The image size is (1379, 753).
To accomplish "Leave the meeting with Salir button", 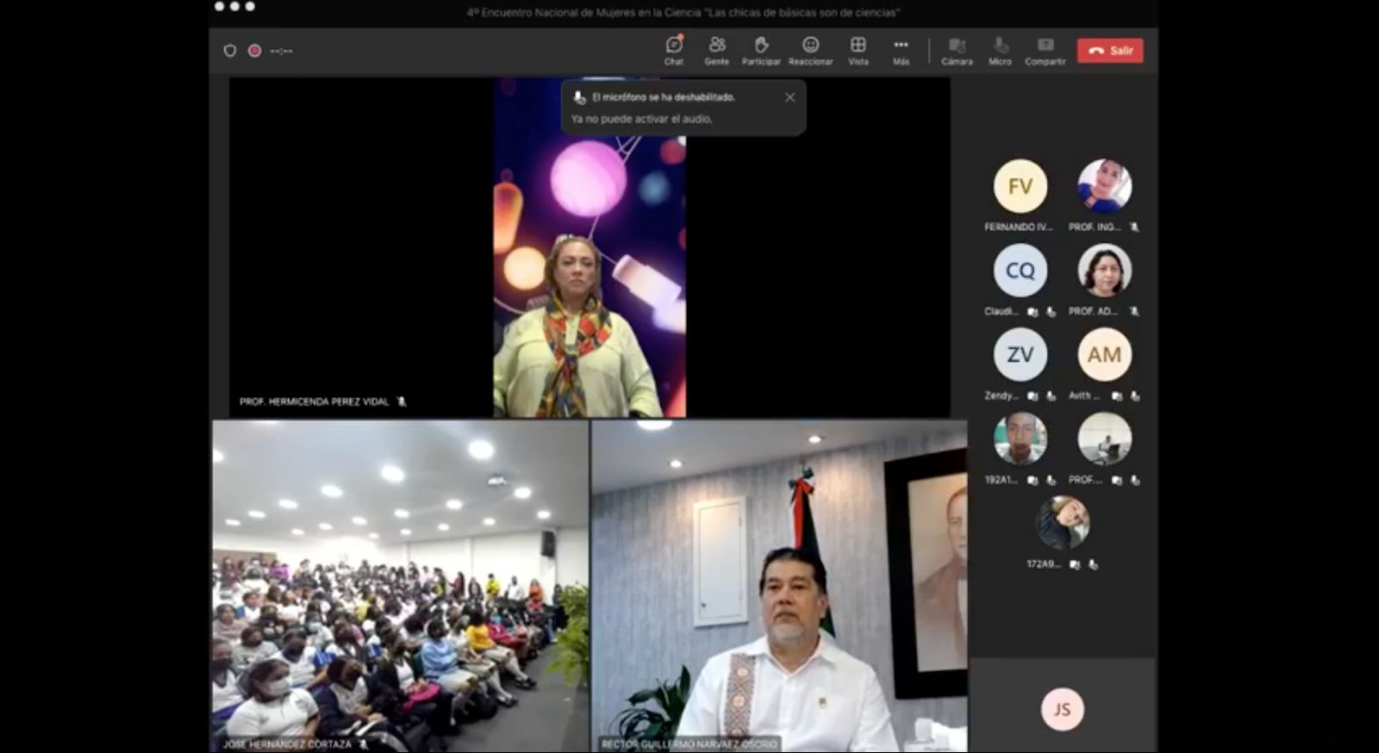I will click(x=1110, y=51).
